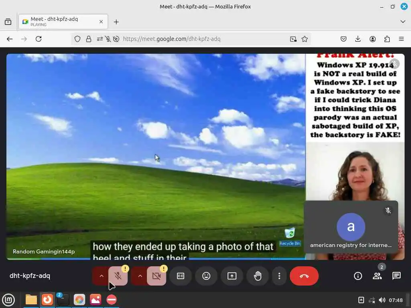Image resolution: width=411 pixels, height=308 pixels.
Task: Click the forward navigation arrow
Action: click(x=24, y=39)
